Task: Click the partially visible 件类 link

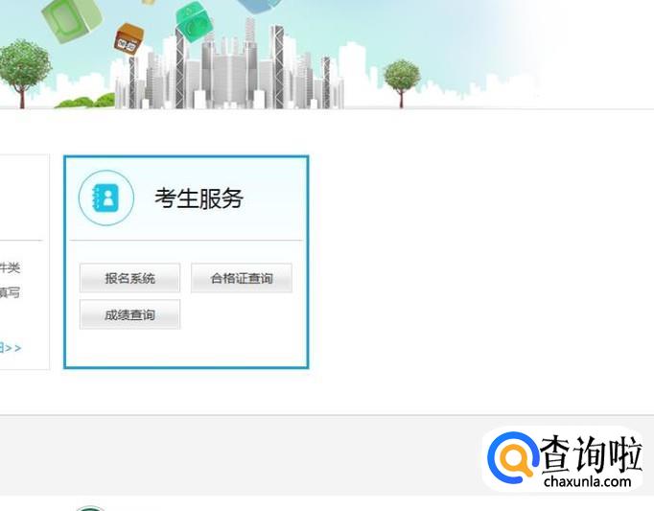Action: pyautogui.click(x=10, y=267)
